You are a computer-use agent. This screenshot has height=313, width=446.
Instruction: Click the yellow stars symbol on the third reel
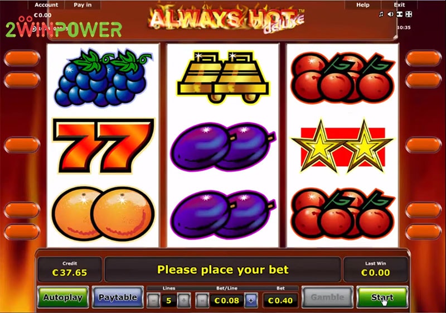tap(343, 146)
